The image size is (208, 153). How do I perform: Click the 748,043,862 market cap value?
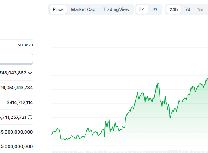pyautogui.click(x=13, y=73)
